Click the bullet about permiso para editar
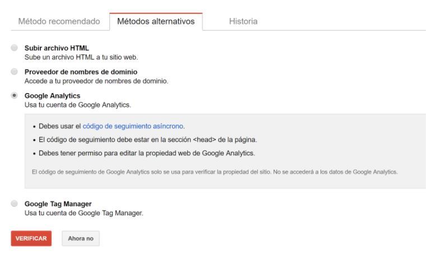 (x=147, y=153)
